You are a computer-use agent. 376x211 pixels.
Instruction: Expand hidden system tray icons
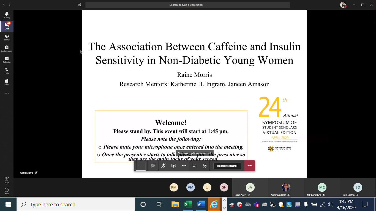224,204
